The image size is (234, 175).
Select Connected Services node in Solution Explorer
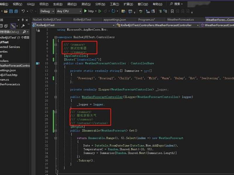[10, 47]
